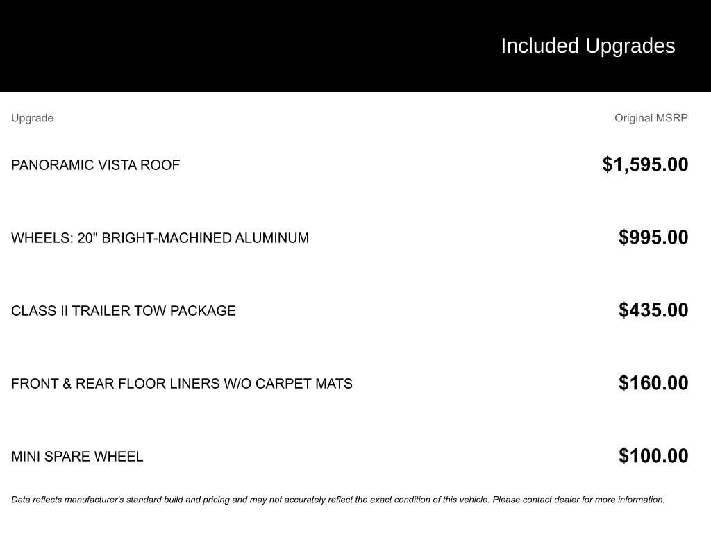Click the black header banner area
Viewport: 711px width, 533px height.
(355, 46)
